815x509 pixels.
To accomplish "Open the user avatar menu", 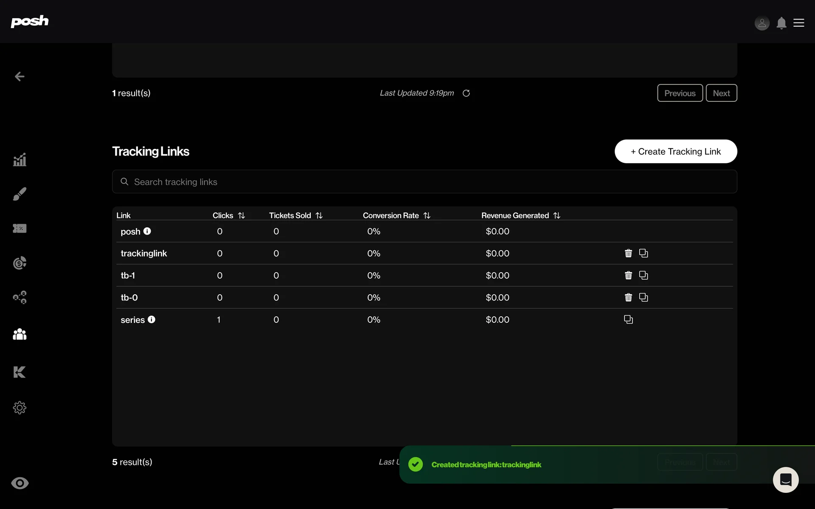I will pyautogui.click(x=762, y=23).
